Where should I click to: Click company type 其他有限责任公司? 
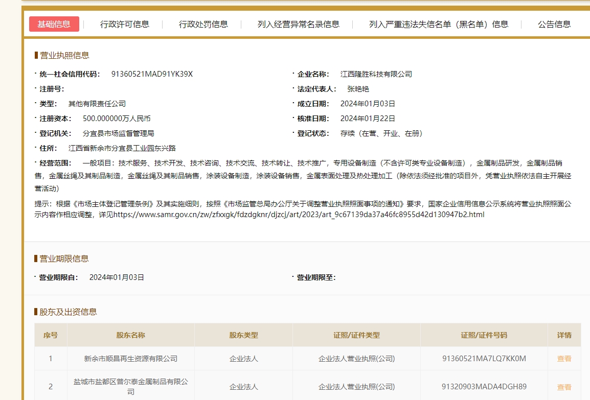click(x=97, y=104)
